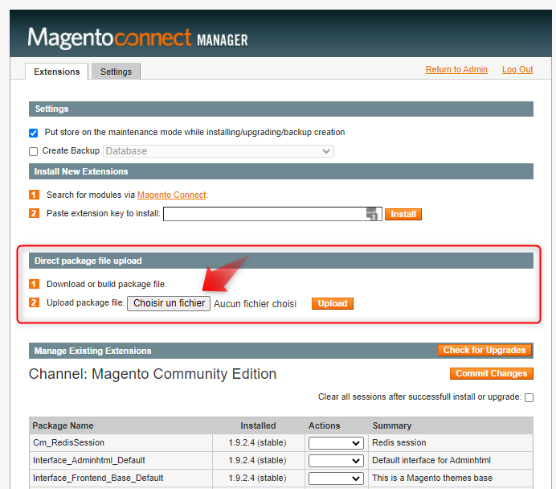This screenshot has height=489, width=556.
Task: Click the Redis session summary text
Action: pyautogui.click(x=399, y=442)
